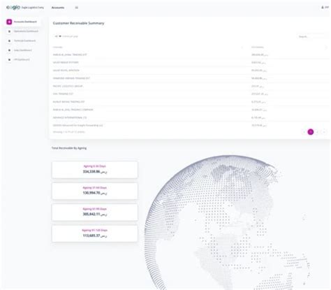Open the Ageing 0-30 Days card
Screen dimensions: 331x290
(x=95, y=170)
